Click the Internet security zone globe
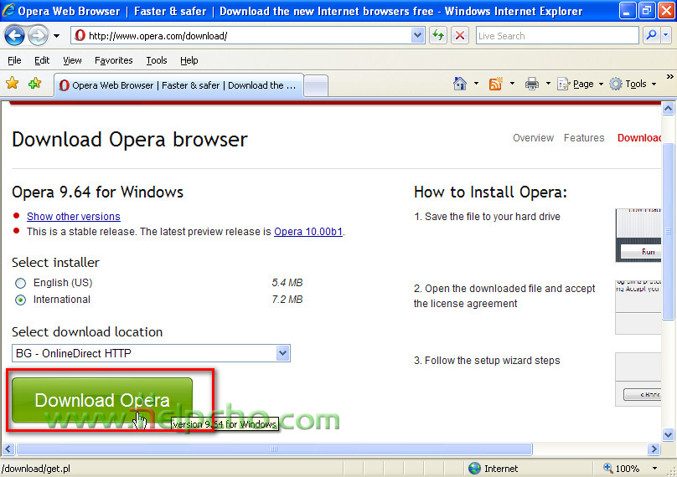Image resolution: width=677 pixels, height=477 pixels. click(474, 469)
